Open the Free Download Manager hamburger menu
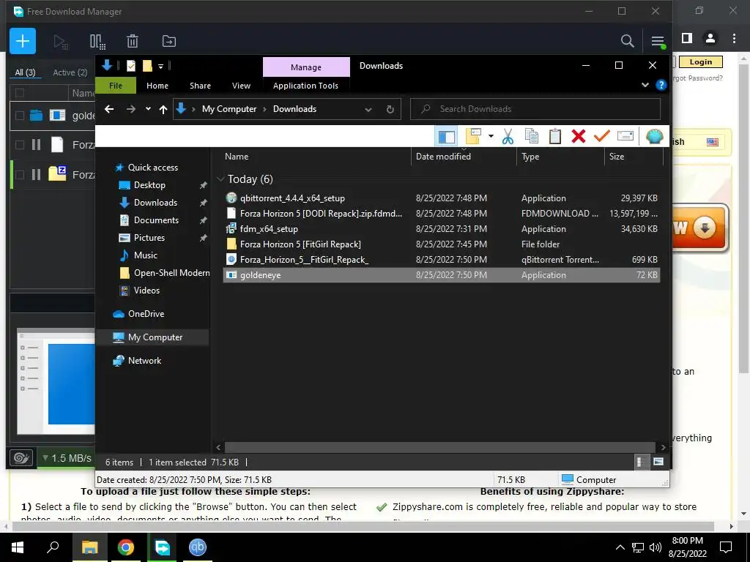 [658, 42]
